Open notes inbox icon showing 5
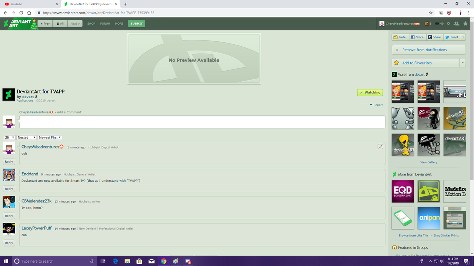This screenshot has width=474, height=266. pos(428,24)
